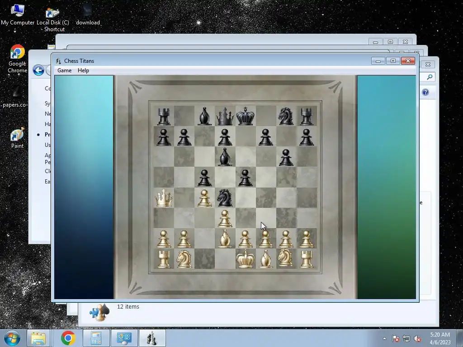Minimize the Chess Titans window

click(378, 61)
